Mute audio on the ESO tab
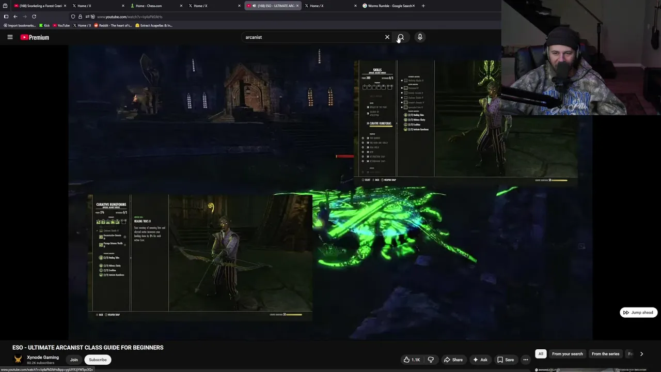Image resolution: width=661 pixels, height=372 pixels. (254, 6)
